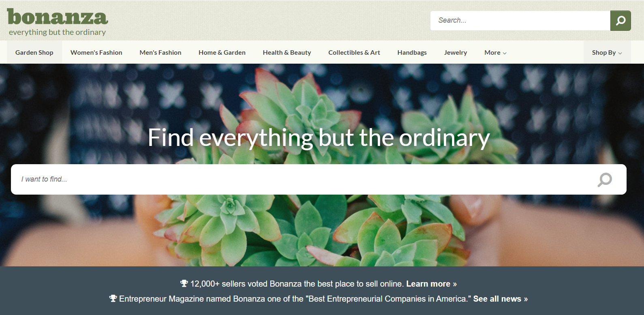This screenshot has width=644, height=315.
Task: Browse Collectibles & Art category
Action: click(354, 52)
